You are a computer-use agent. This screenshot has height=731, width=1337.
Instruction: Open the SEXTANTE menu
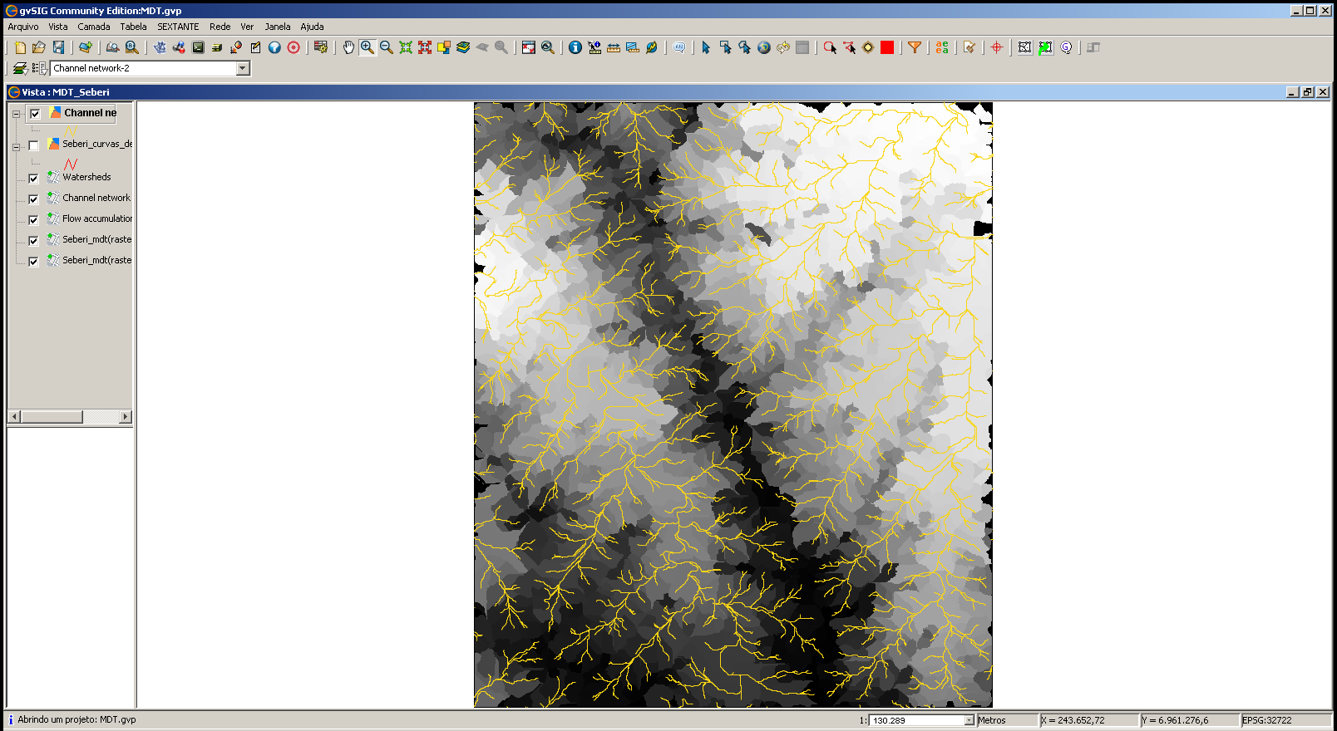[x=178, y=27]
